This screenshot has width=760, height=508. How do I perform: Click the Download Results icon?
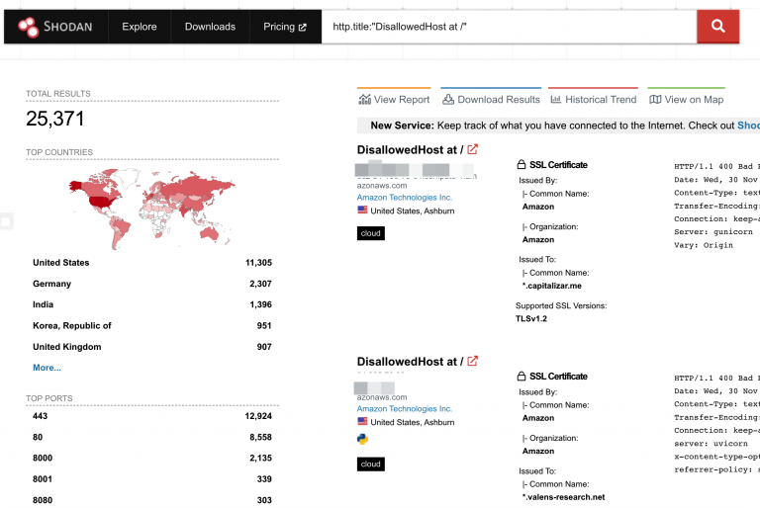[448, 100]
